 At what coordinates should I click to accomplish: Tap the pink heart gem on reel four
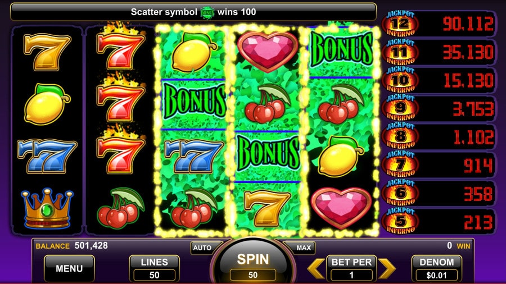click(x=267, y=52)
